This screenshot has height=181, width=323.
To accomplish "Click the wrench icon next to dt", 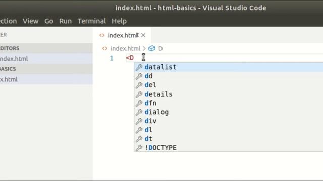I will click(x=139, y=139).
